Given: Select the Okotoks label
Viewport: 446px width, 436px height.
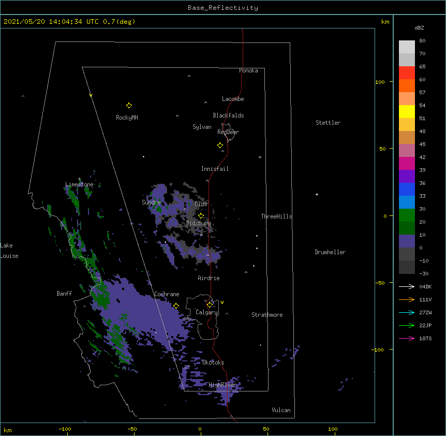Looking at the screenshot, I should pos(213,362).
